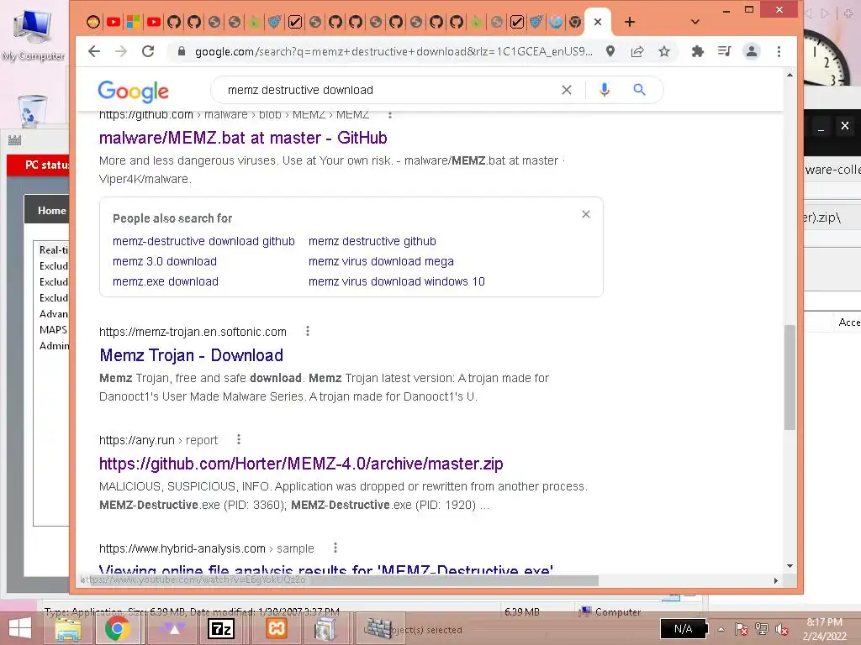Viewport: 861px width, 645px height.
Task: Open options for the any.run result
Action: tap(238, 439)
